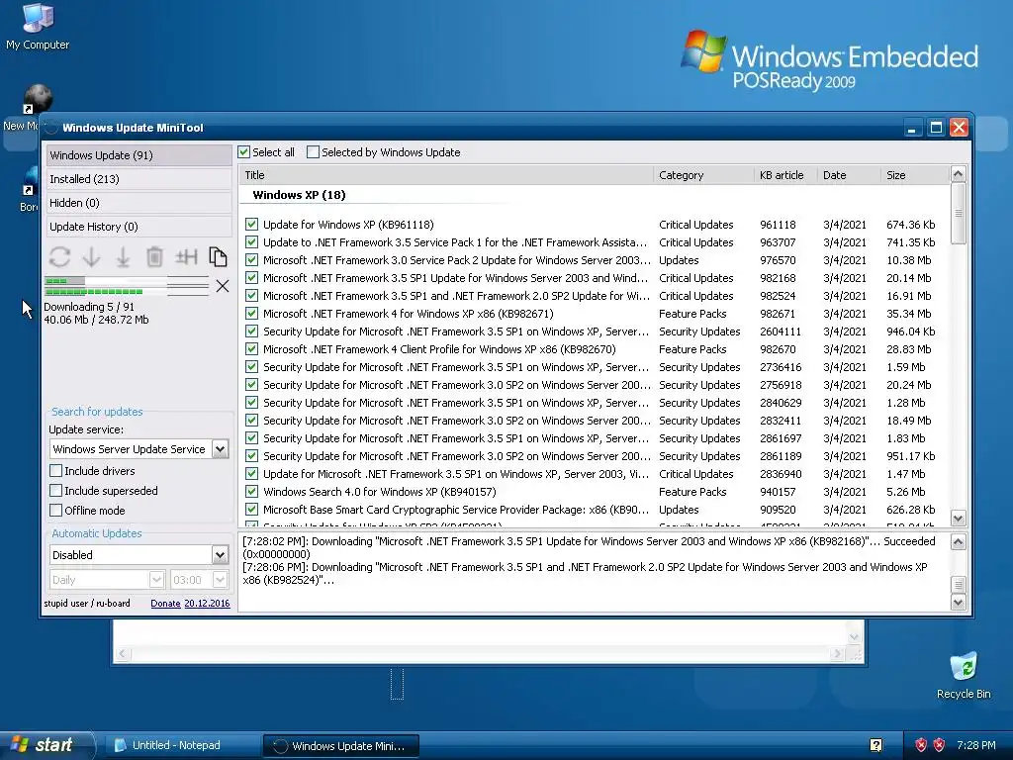The width and height of the screenshot is (1013, 760).
Task: Click the updates list scrollbar down arrow
Action: [x=958, y=519]
